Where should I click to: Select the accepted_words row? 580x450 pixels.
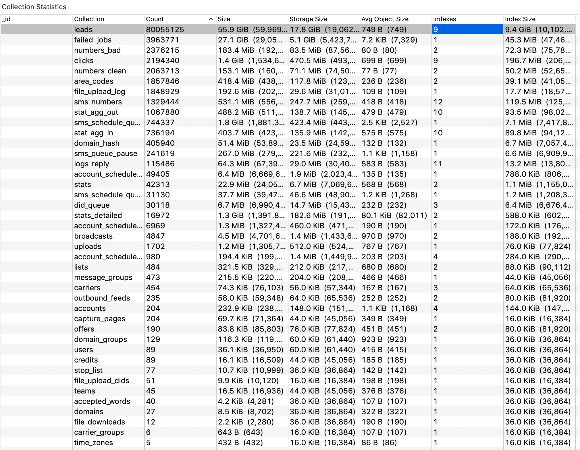click(x=102, y=401)
